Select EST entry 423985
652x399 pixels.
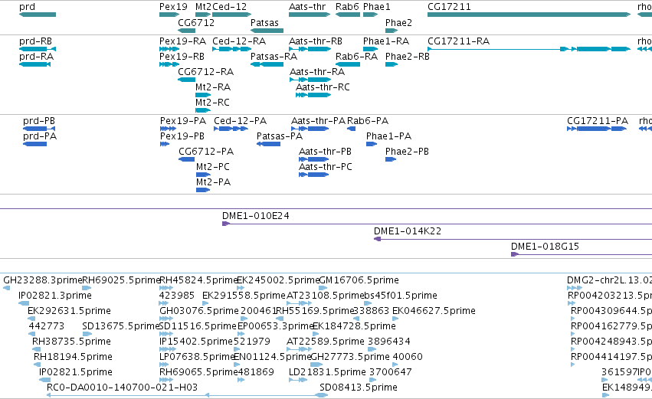click(x=177, y=296)
